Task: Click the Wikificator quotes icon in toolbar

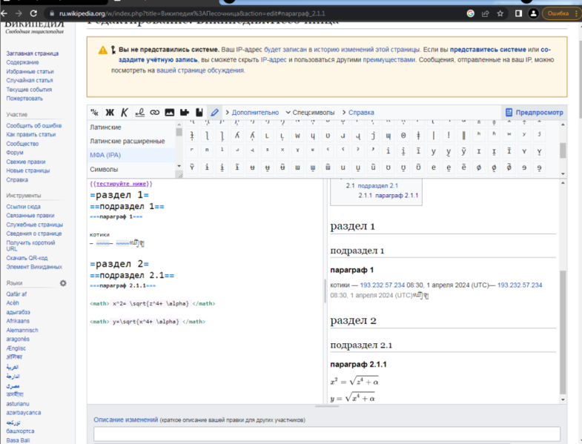Action: (95, 113)
